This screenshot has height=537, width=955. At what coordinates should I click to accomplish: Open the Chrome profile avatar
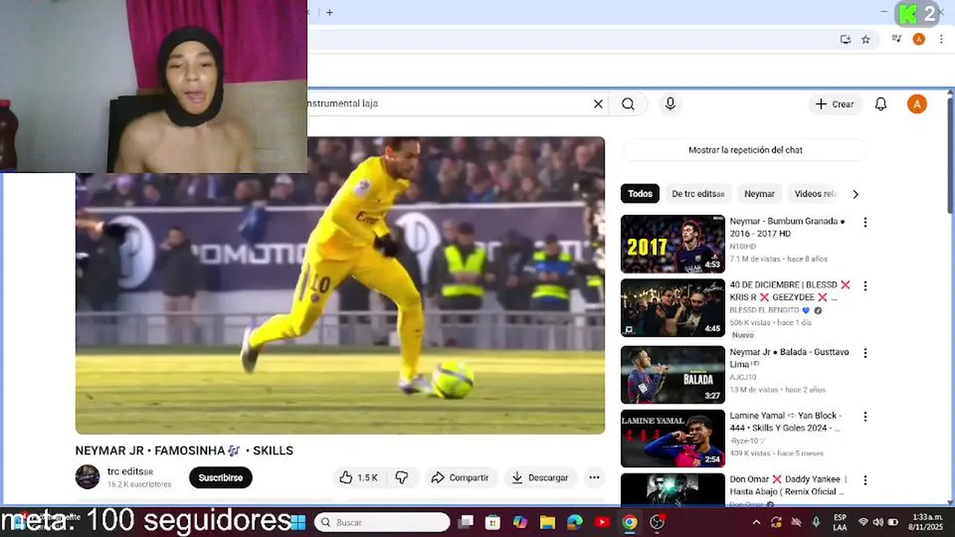pos(918,40)
